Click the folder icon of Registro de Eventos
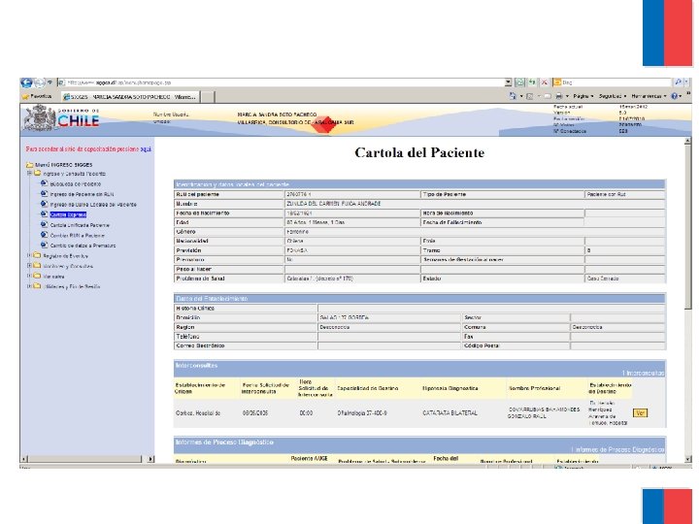 coord(38,255)
